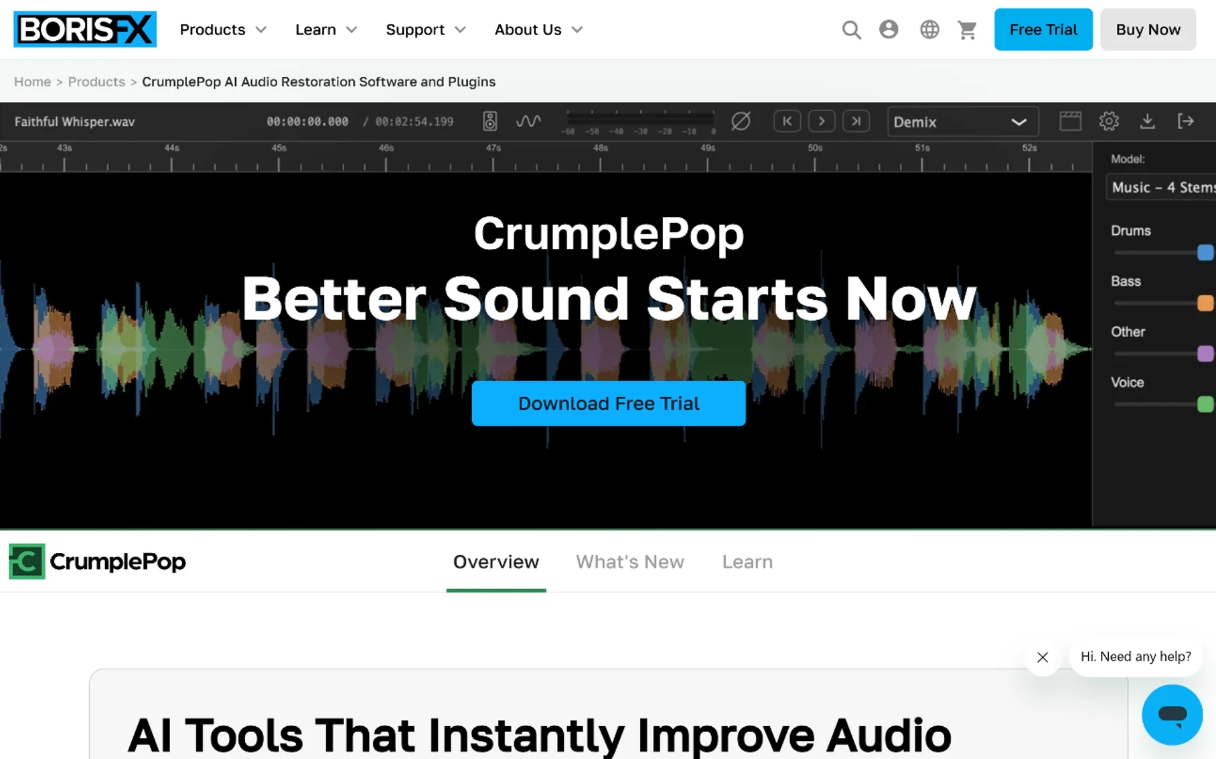Viewport: 1216px width, 759px height.
Task: Open the site search icon
Action: click(x=851, y=29)
